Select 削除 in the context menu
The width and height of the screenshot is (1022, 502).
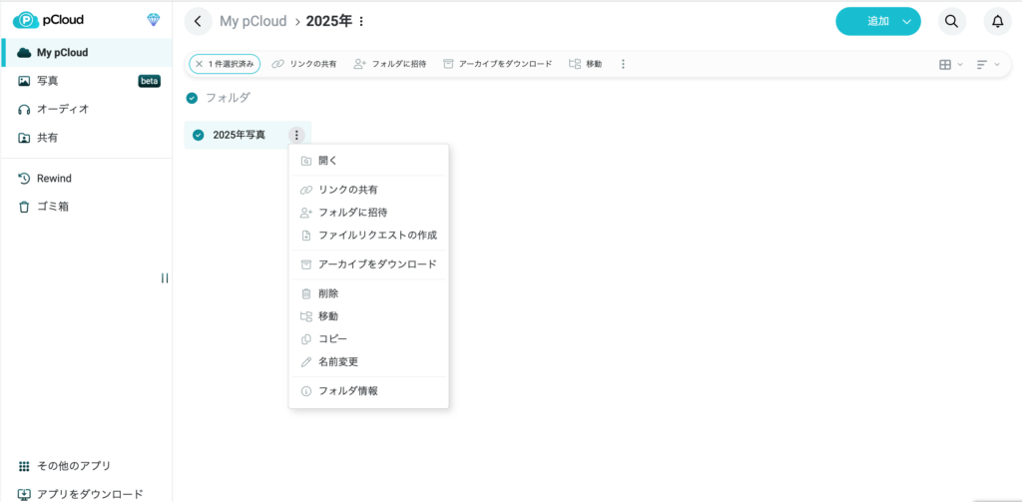[327, 293]
